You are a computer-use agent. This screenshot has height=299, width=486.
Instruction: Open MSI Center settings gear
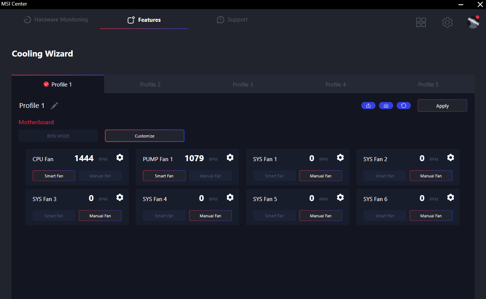447,22
